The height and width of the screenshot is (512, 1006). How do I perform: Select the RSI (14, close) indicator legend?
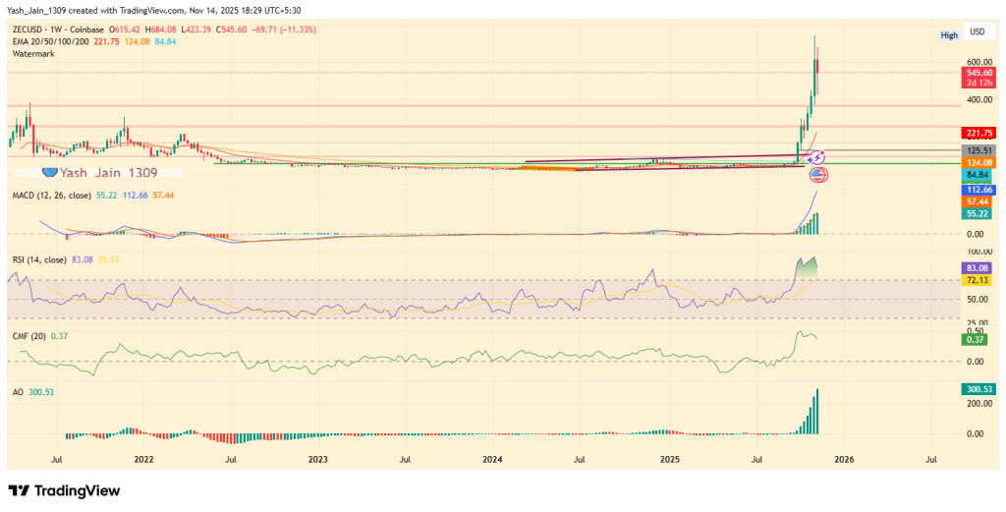[x=40, y=259]
